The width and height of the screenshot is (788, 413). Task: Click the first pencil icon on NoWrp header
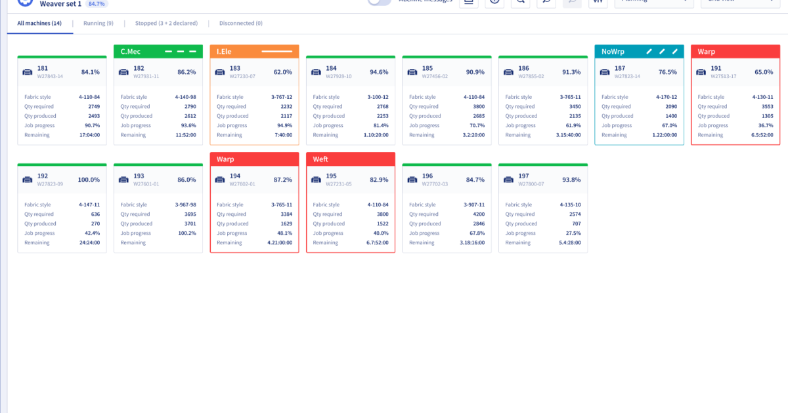pos(649,51)
